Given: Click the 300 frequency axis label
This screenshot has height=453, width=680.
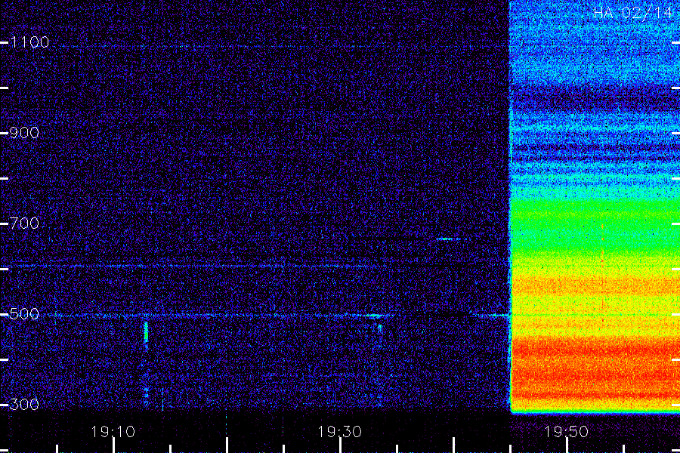Looking at the screenshot, I should pyautogui.click(x=24, y=405).
